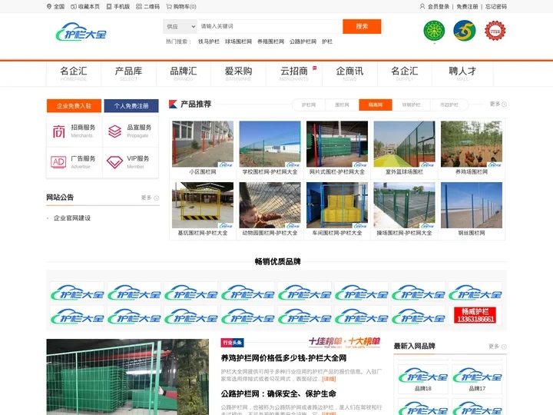The image size is (553, 415).
Task: Click hot search link 球场围栏网
Action: pyautogui.click(x=238, y=41)
